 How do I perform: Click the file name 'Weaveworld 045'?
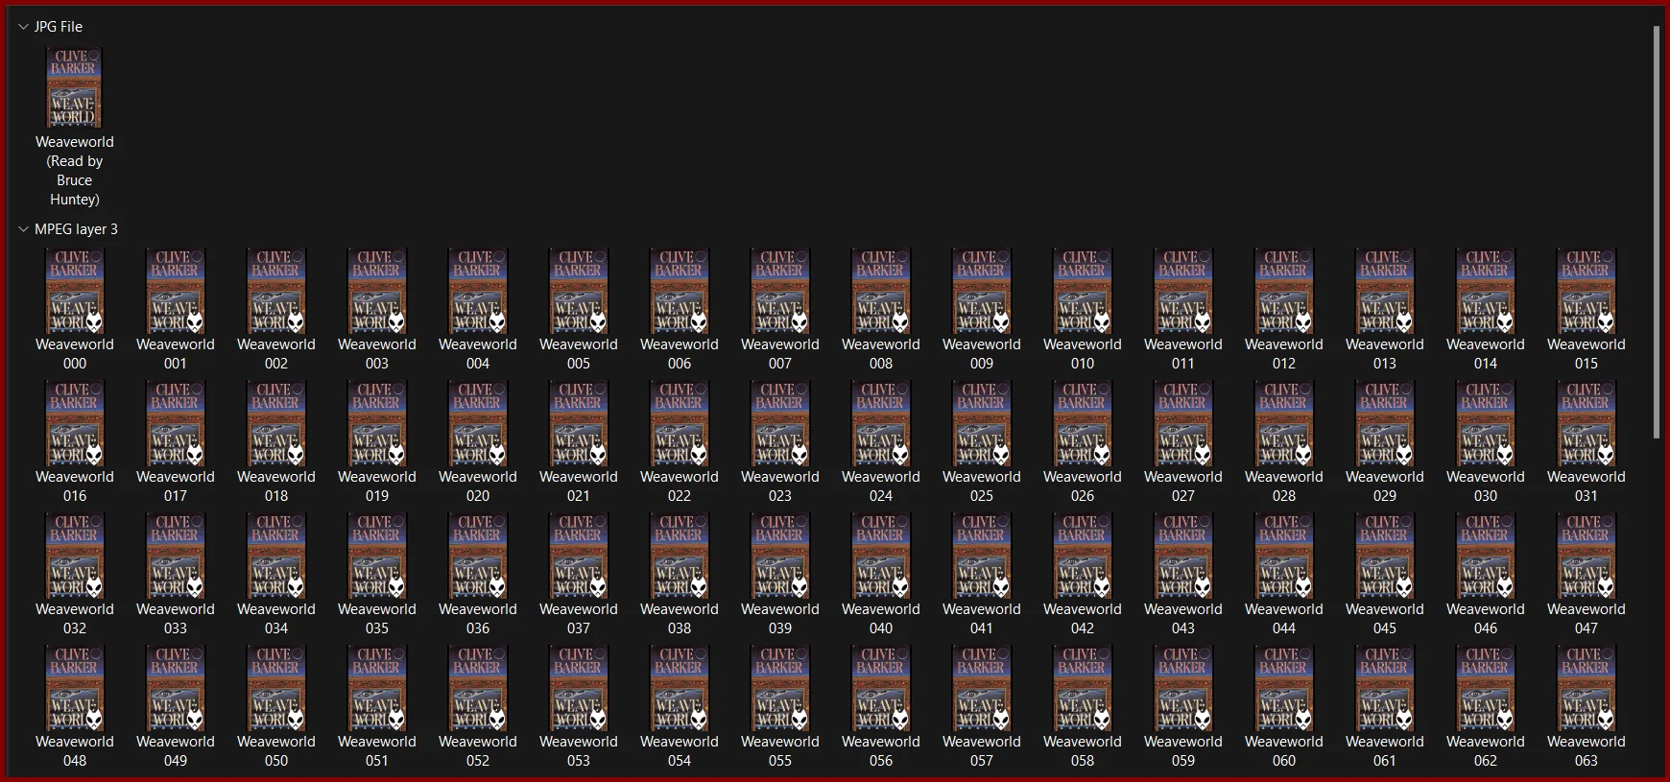coord(1385,619)
